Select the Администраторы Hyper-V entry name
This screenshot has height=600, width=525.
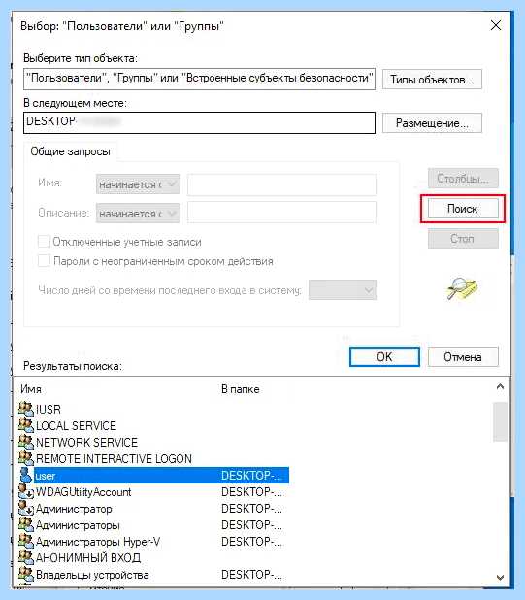[x=98, y=542]
